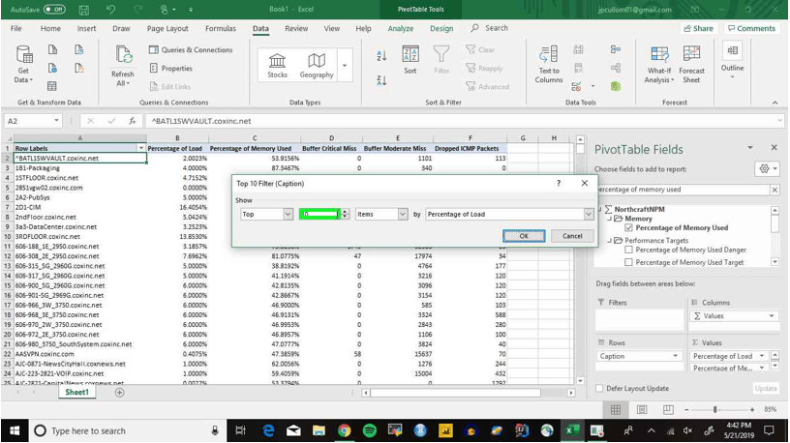Open Queries & Connections pane

pos(191,50)
